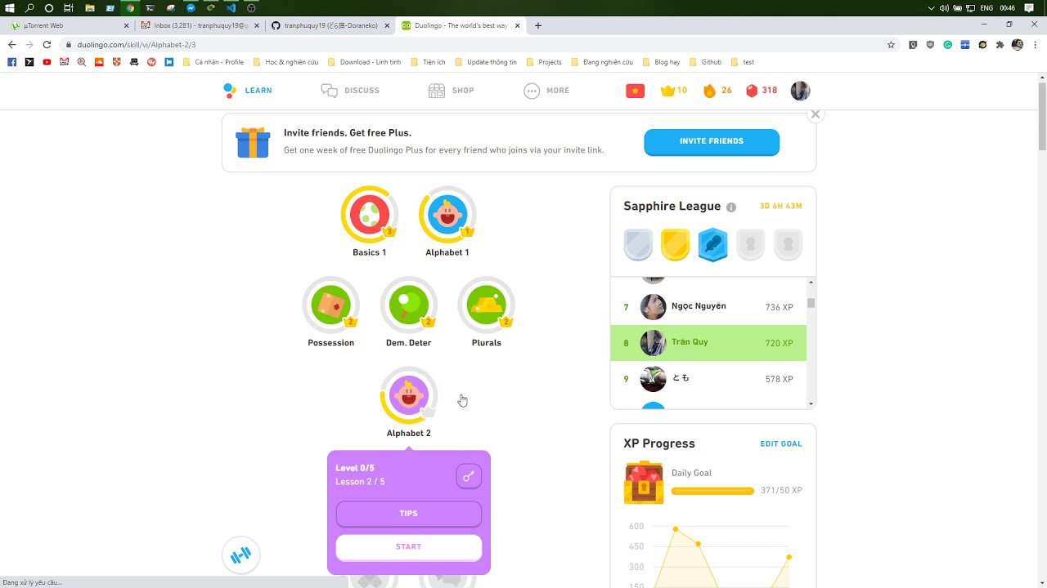Click the TIPS button
This screenshot has height=588, width=1047.
pyautogui.click(x=408, y=514)
